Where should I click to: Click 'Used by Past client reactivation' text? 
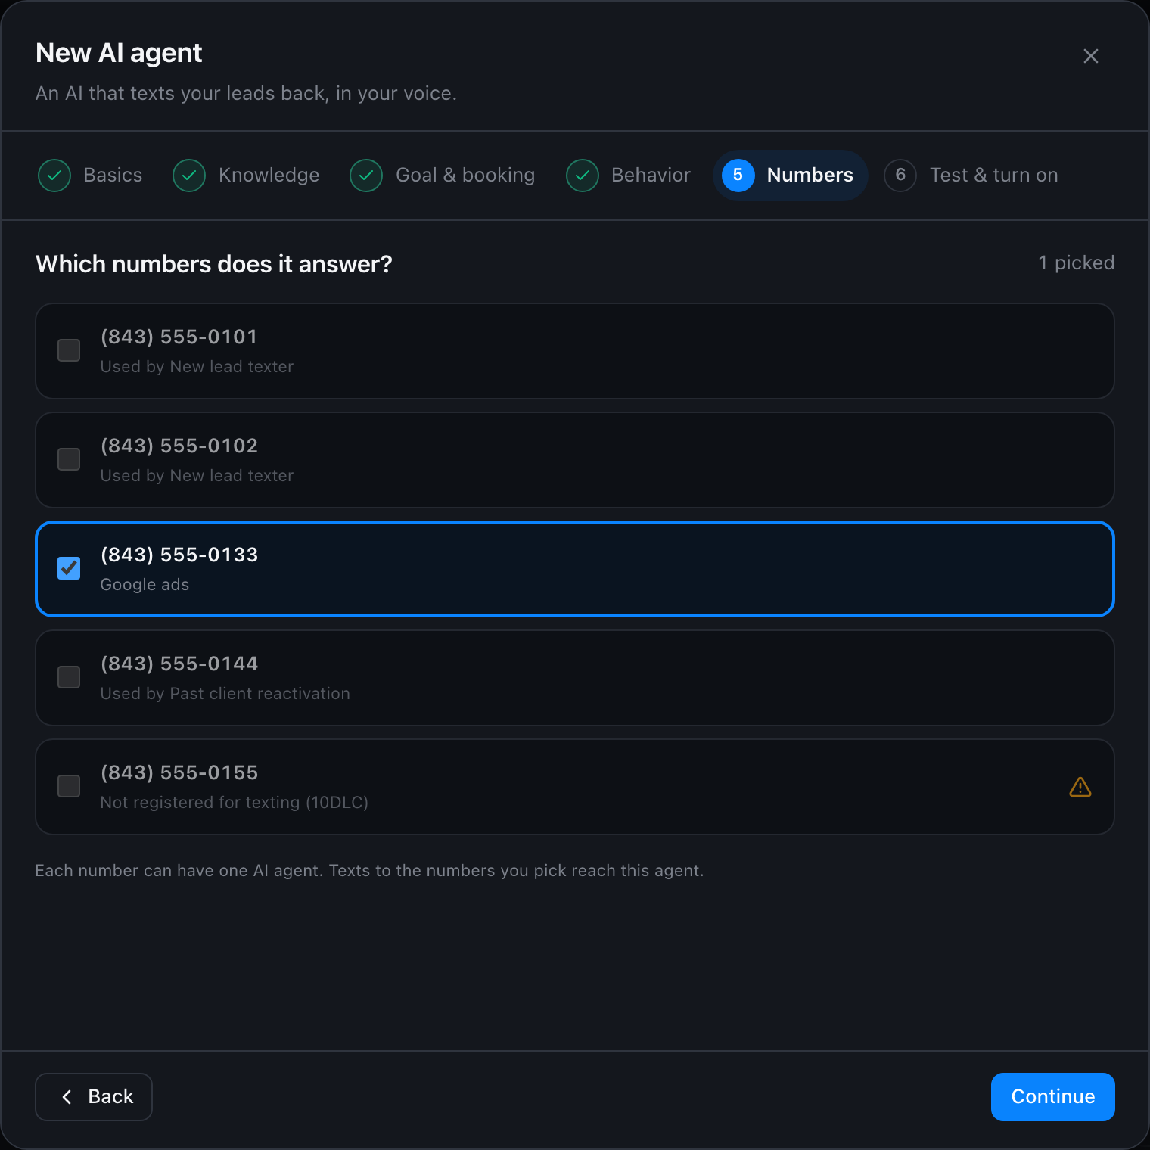tap(225, 694)
